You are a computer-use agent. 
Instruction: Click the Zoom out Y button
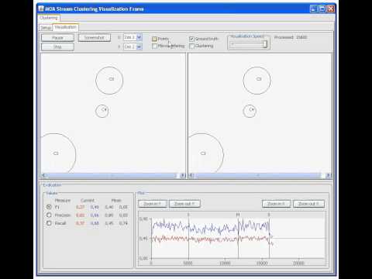(184, 204)
